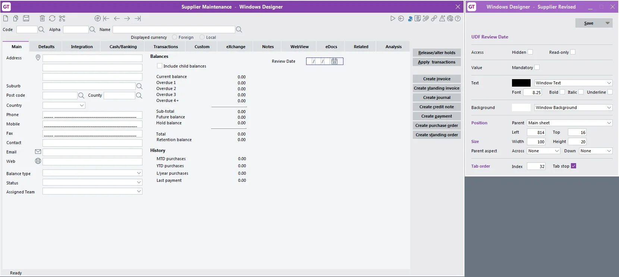Screen dimensions: 619x277
Task: Click the blue footprints icon
Action: [x=410, y=18]
